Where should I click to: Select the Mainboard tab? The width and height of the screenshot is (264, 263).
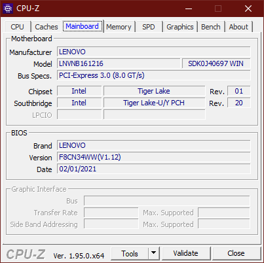82,26
